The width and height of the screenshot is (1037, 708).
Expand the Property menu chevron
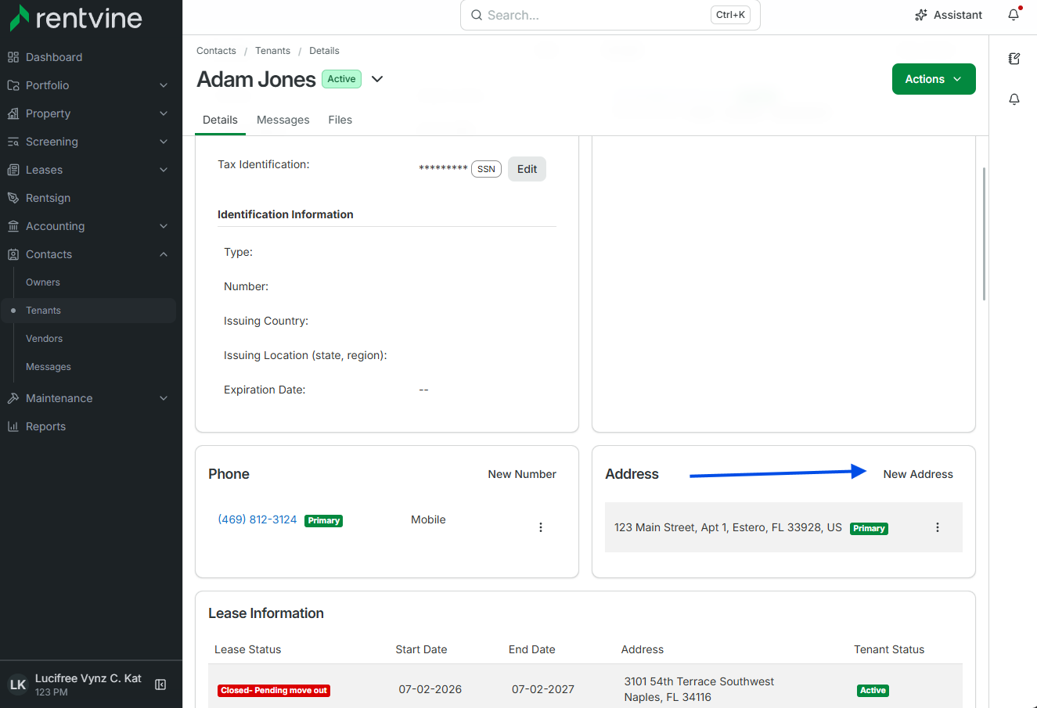(x=164, y=113)
